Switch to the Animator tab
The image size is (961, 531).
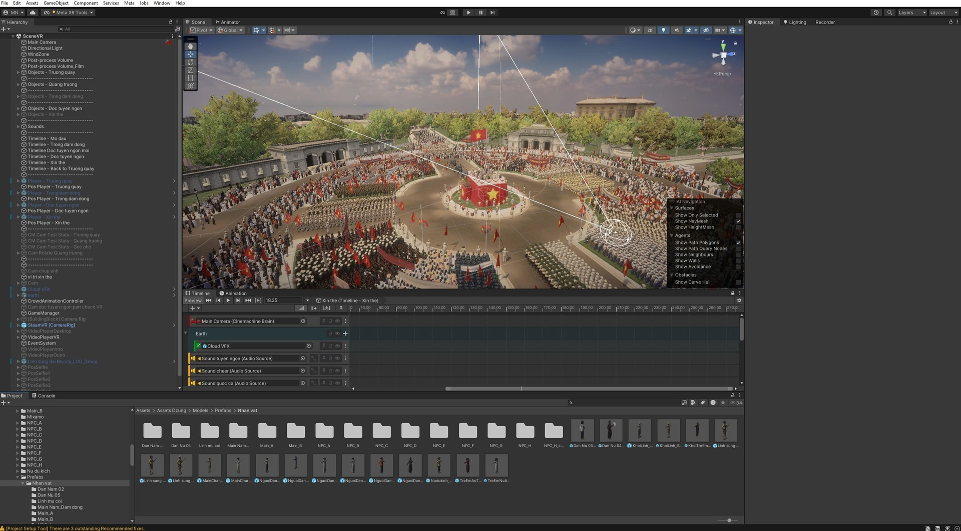[x=228, y=22]
